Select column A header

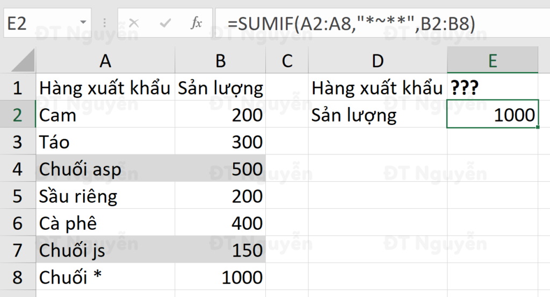(105, 61)
